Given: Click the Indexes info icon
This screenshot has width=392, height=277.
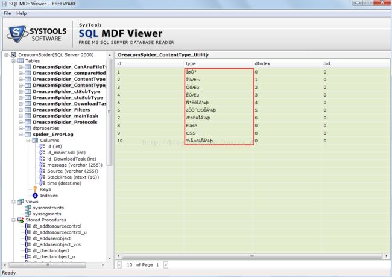Looking at the screenshot, I should [35, 196].
